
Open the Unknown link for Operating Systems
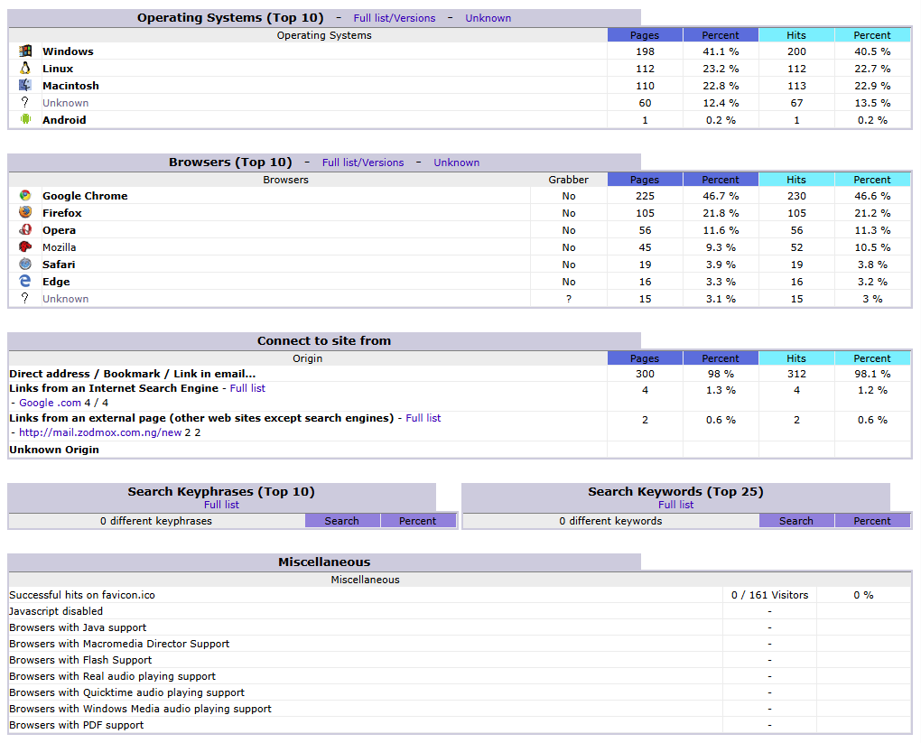pos(488,18)
